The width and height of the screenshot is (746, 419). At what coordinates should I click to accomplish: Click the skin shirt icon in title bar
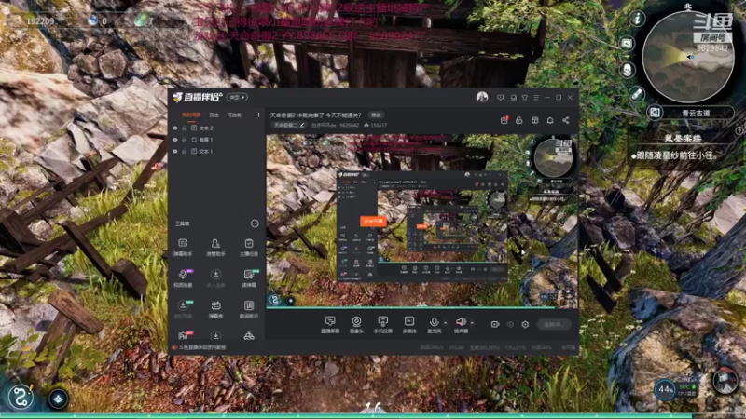coord(525,98)
